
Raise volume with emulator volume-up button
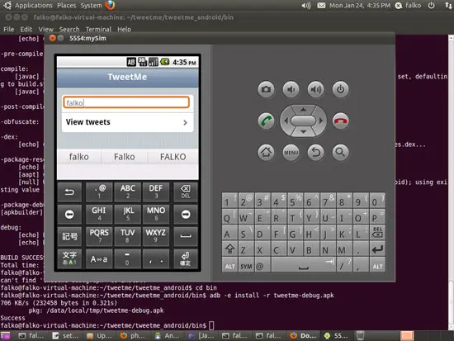[x=316, y=89]
